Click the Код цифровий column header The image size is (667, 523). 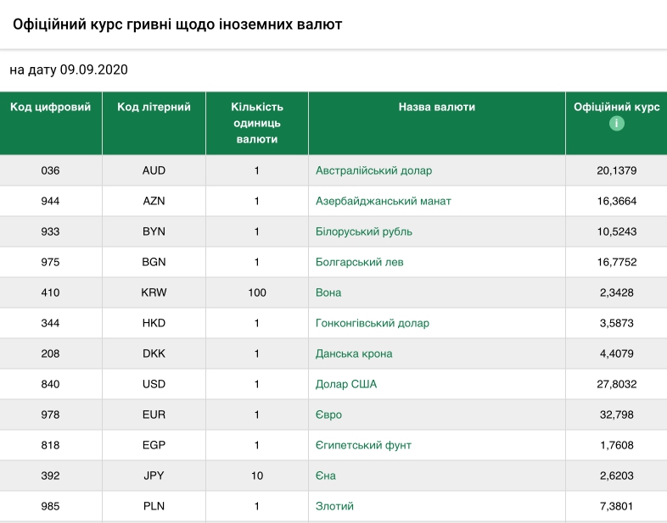[50, 108]
